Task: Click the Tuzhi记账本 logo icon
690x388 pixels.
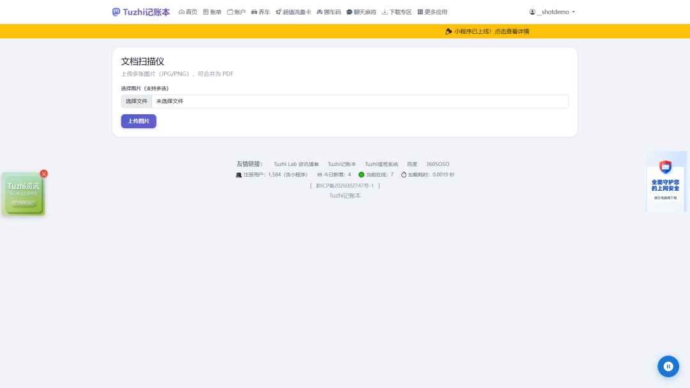Action: point(116,12)
